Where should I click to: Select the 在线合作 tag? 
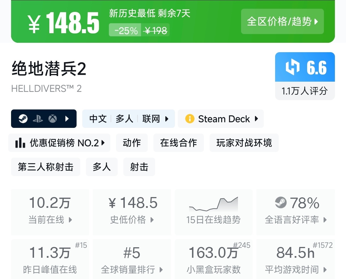[178, 143]
